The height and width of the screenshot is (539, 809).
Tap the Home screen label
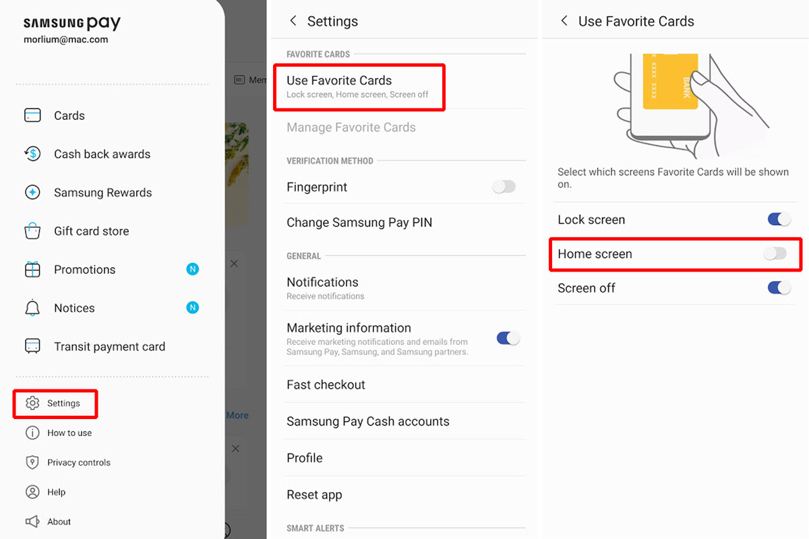(595, 254)
